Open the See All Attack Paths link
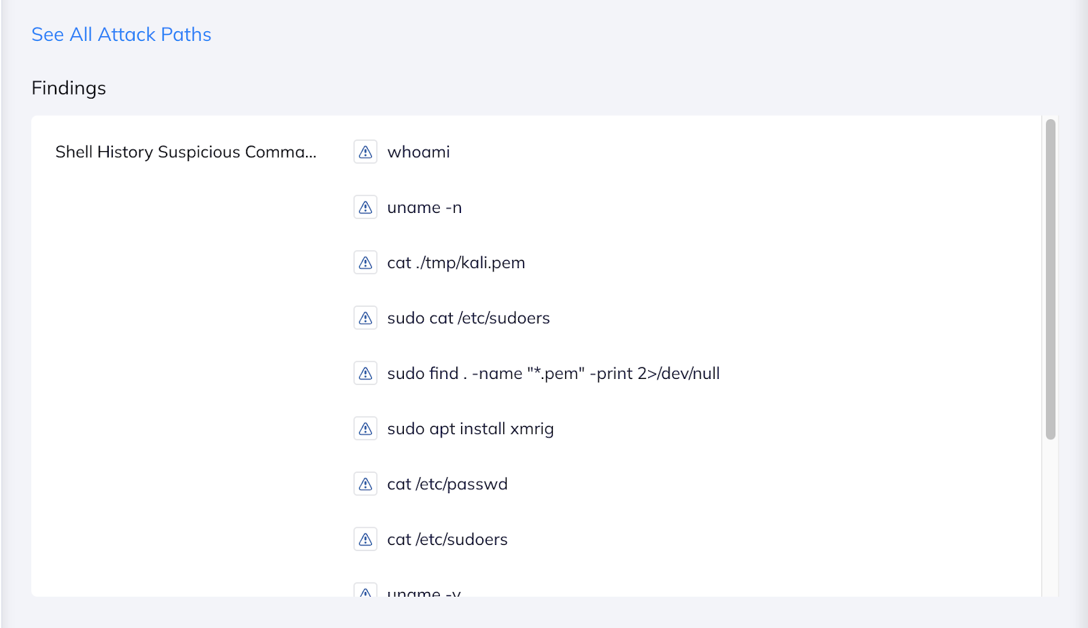Screen dimensions: 1088x628 click(x=120, y=34)
